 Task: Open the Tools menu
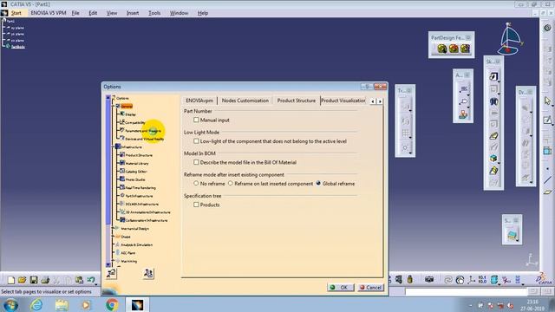(154, 13)
